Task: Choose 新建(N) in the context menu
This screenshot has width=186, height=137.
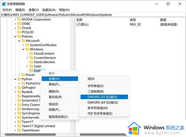Action: click(60, 79)
